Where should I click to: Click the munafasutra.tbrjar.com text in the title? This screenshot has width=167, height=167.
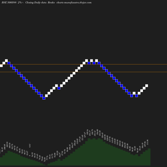[x=78, y=3]
